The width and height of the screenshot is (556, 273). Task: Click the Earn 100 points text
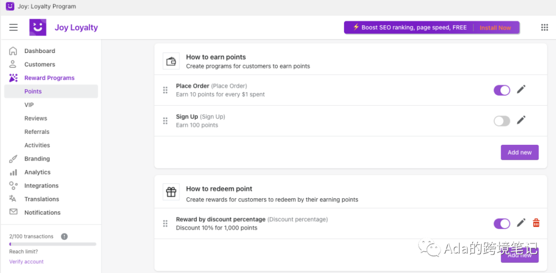pos(197,125)
